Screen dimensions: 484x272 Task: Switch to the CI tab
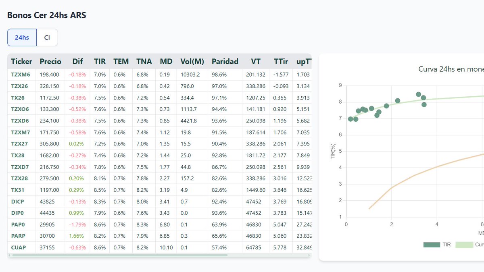(47, 37)
